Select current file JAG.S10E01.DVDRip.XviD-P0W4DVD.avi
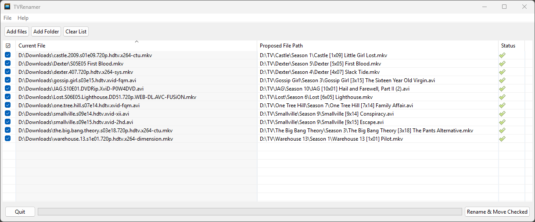The image size is (535, 222). (x=81, y=89)
